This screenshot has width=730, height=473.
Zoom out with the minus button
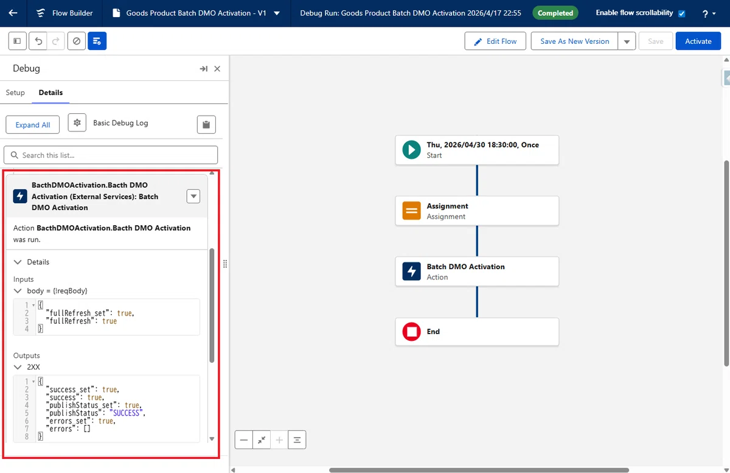(244, 440)
